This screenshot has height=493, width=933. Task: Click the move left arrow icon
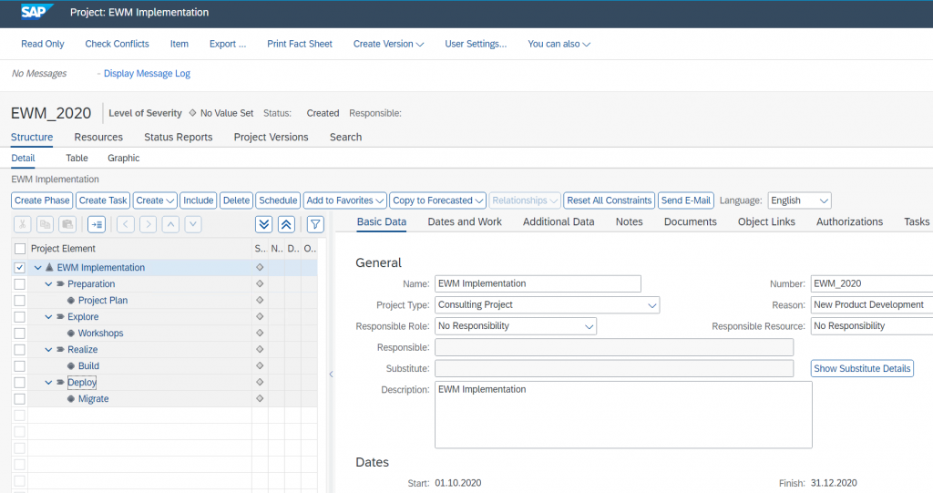point(126,224)
